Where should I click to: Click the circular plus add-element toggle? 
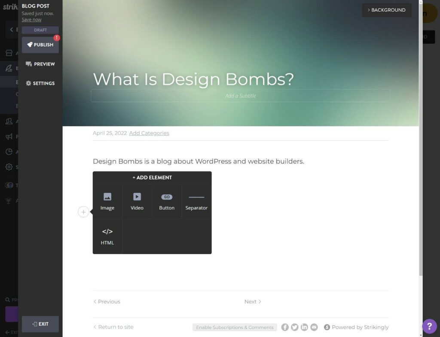(83, 212)
